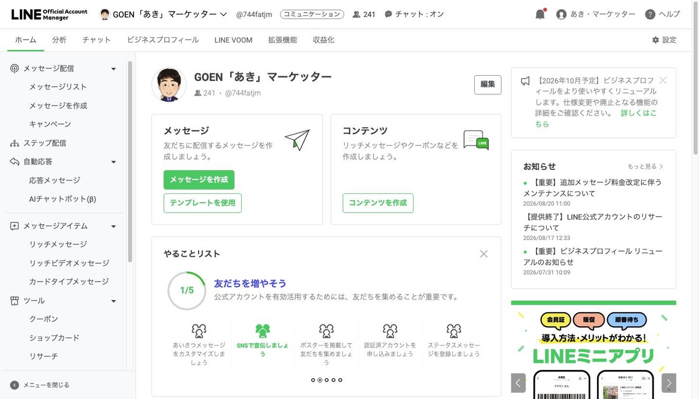699x399 pixels.
Task: Click the megaphone icon in the announcement banner
Action: [525, 80]
